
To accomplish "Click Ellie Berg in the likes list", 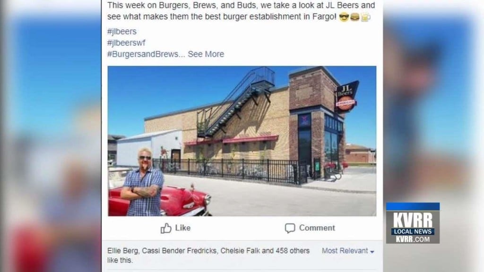I will [x=123, y=251].
